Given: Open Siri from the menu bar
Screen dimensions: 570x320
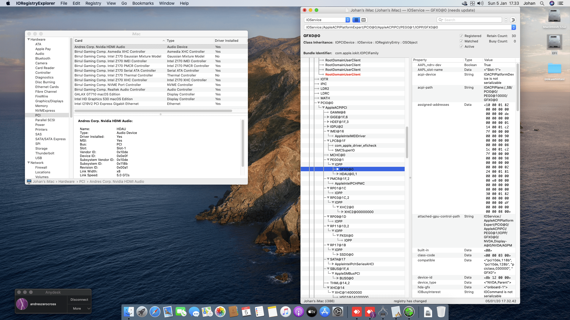Looking at the screenshot, I should point(552,3).
